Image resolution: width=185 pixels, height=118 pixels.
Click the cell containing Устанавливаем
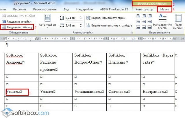[90, 93]
